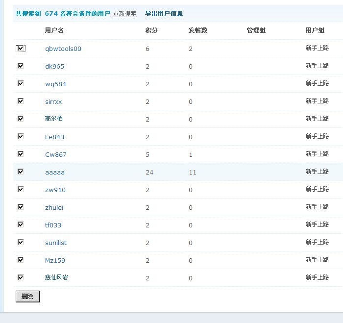The image size is (343, 323).
Task: Deselect checkbox for 慈仙凤岩
Action: click(21, 278)
